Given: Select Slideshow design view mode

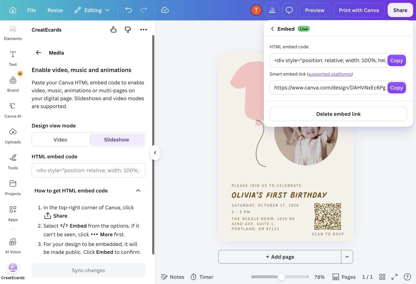Looking at the screenshot, I should pos(116,140).
